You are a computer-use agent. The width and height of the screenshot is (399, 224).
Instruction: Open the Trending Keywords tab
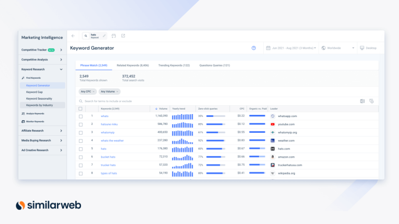point(174,66)
